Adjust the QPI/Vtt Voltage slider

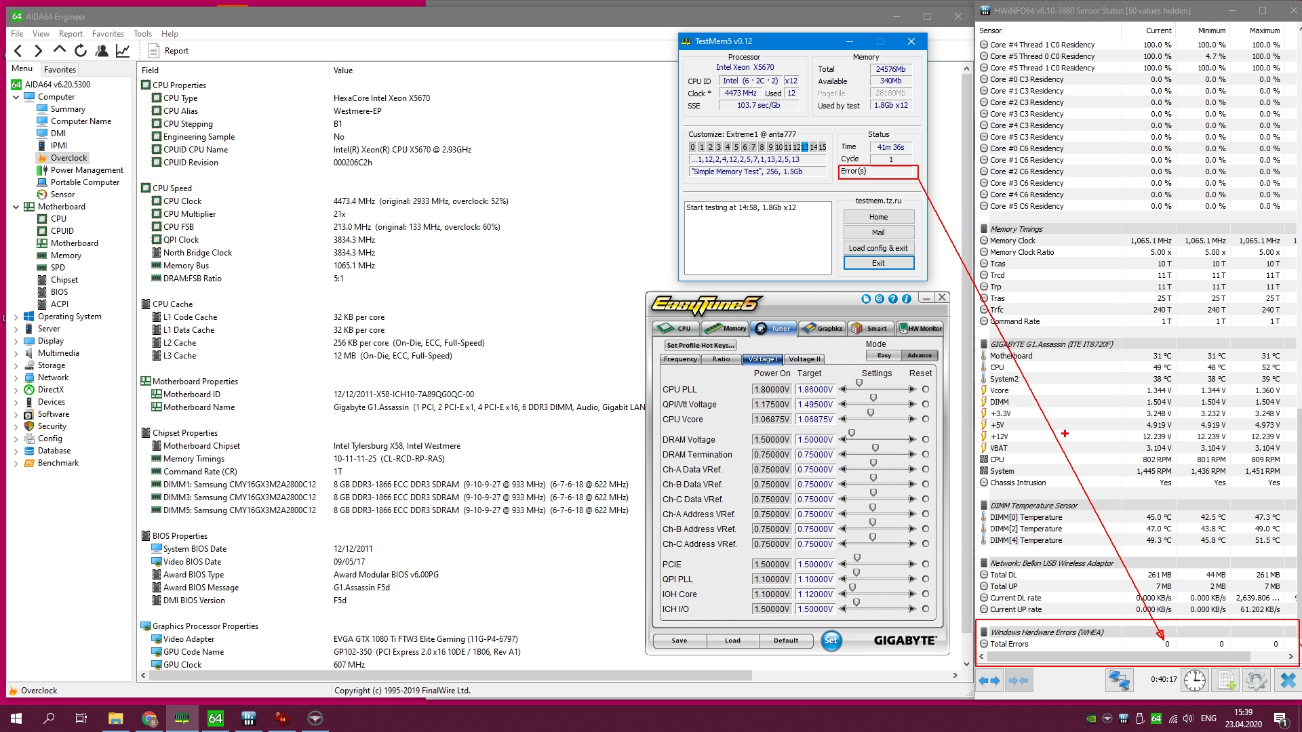(873, 398)
